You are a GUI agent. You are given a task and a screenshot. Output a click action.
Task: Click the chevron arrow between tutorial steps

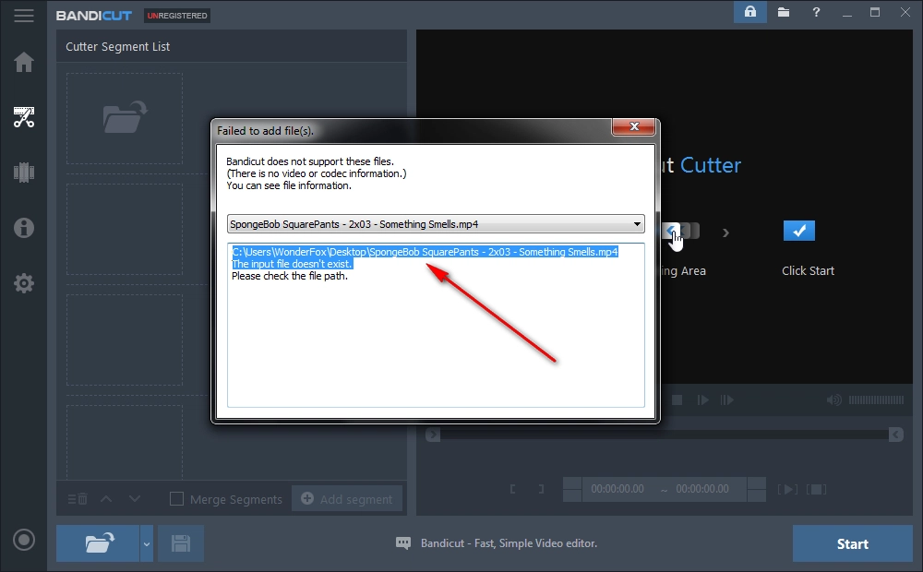[x=725, y=233]
